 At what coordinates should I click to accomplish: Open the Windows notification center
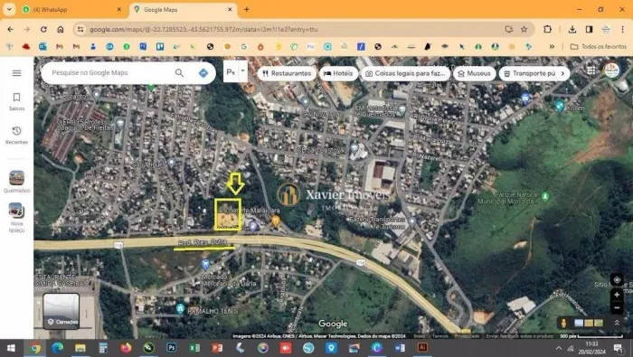coord(618,348)
